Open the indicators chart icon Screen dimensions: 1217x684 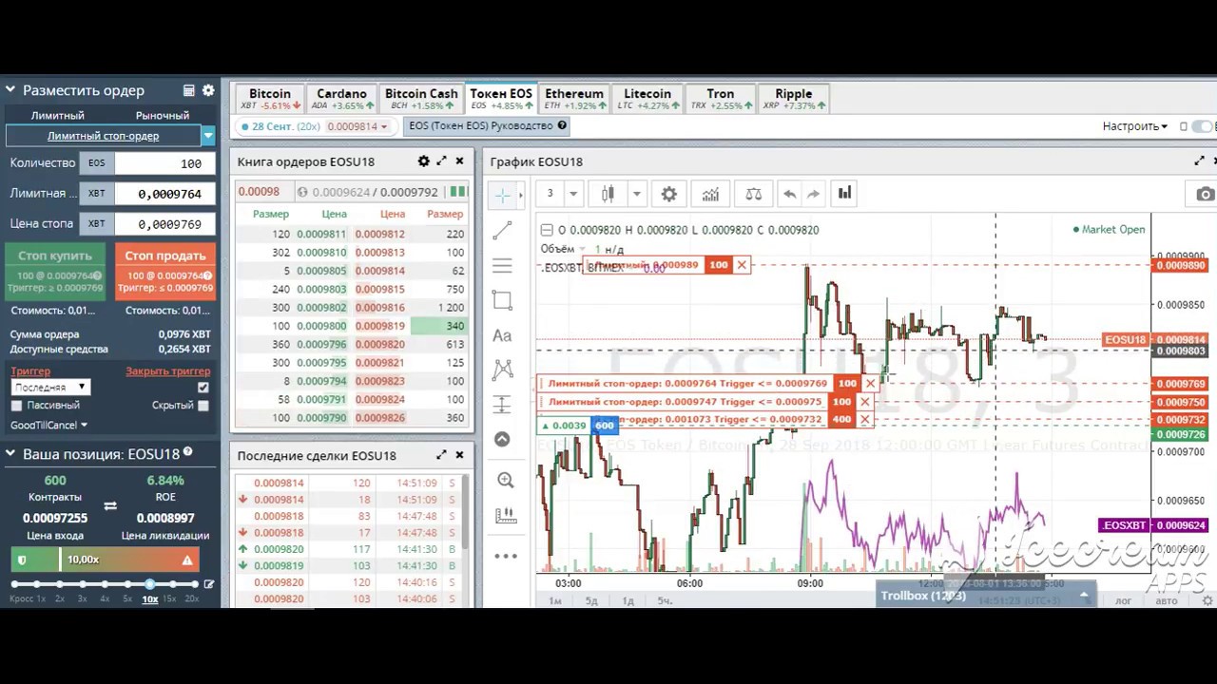[x=710, y=194]
